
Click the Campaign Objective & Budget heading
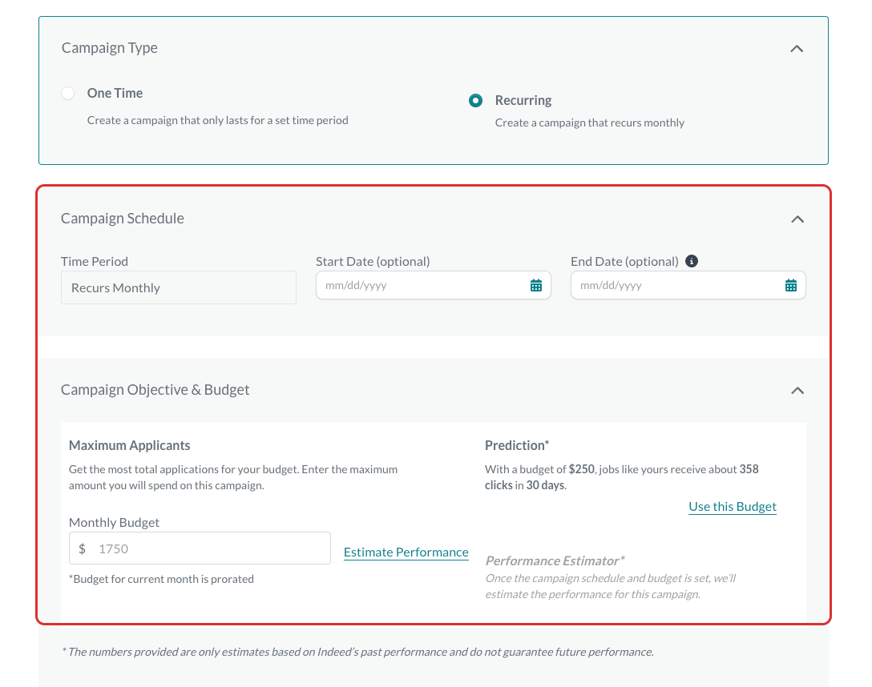click(x=155, y=390)
